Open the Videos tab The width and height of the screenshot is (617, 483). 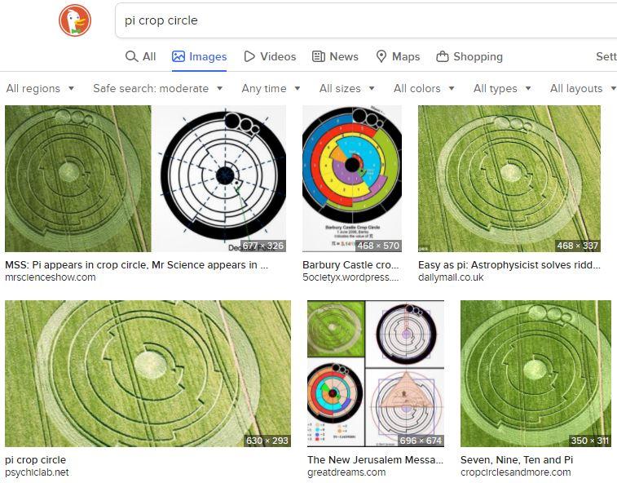coord(270,56)
